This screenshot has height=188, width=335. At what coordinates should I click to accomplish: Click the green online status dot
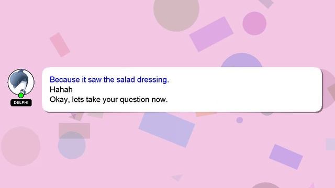[21, 95]
